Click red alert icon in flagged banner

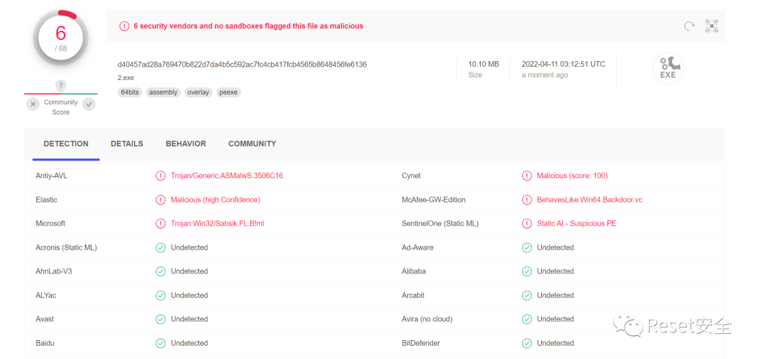click(x=124, y=26)
